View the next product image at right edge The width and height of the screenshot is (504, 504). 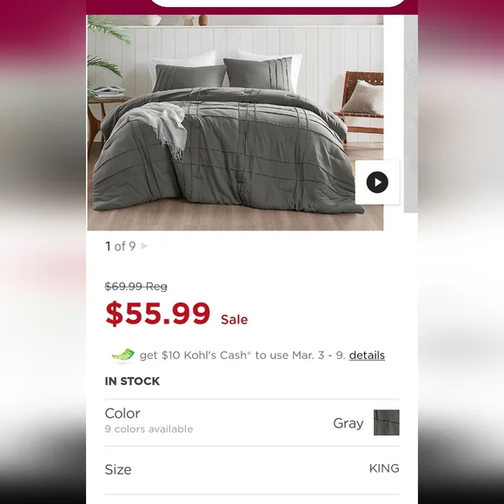(411, 114)
